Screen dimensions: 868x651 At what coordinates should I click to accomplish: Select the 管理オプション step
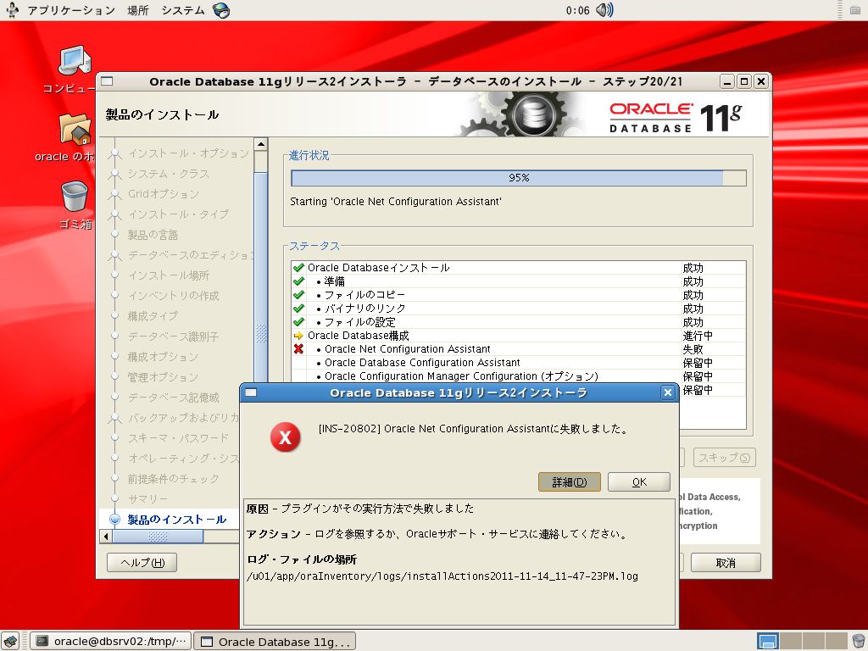click(x=163, y=377)
